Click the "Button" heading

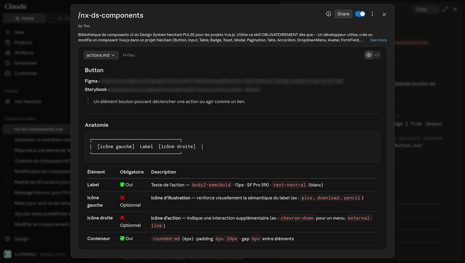pyautogui.click(x=94, y=70)
